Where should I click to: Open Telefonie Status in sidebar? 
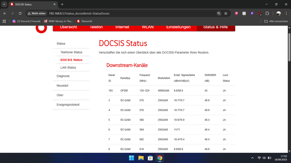(x=71, y=52)
